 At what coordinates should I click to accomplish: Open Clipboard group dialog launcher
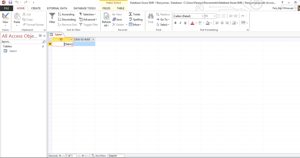click(44, 30)
